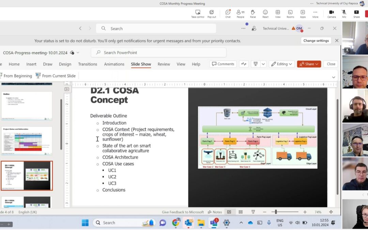Open the Animations ribbon tab
368x230 pixels.
(114, 64)
